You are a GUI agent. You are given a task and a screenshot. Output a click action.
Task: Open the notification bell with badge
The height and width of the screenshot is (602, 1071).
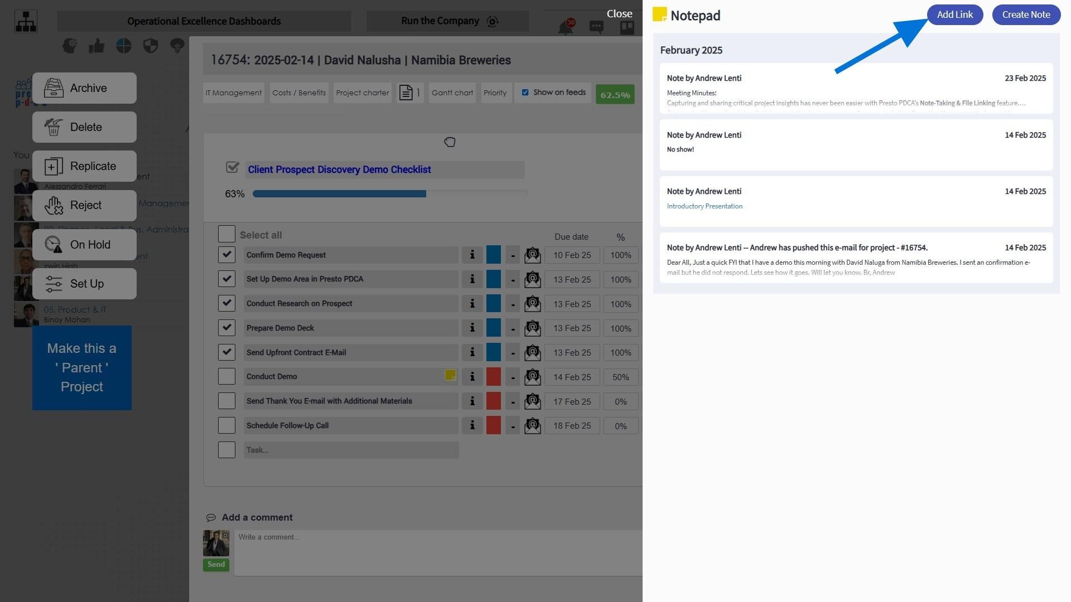click(566, 27)
